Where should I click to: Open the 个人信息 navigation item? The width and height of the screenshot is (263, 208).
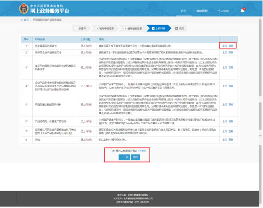(x=223, y=11)
